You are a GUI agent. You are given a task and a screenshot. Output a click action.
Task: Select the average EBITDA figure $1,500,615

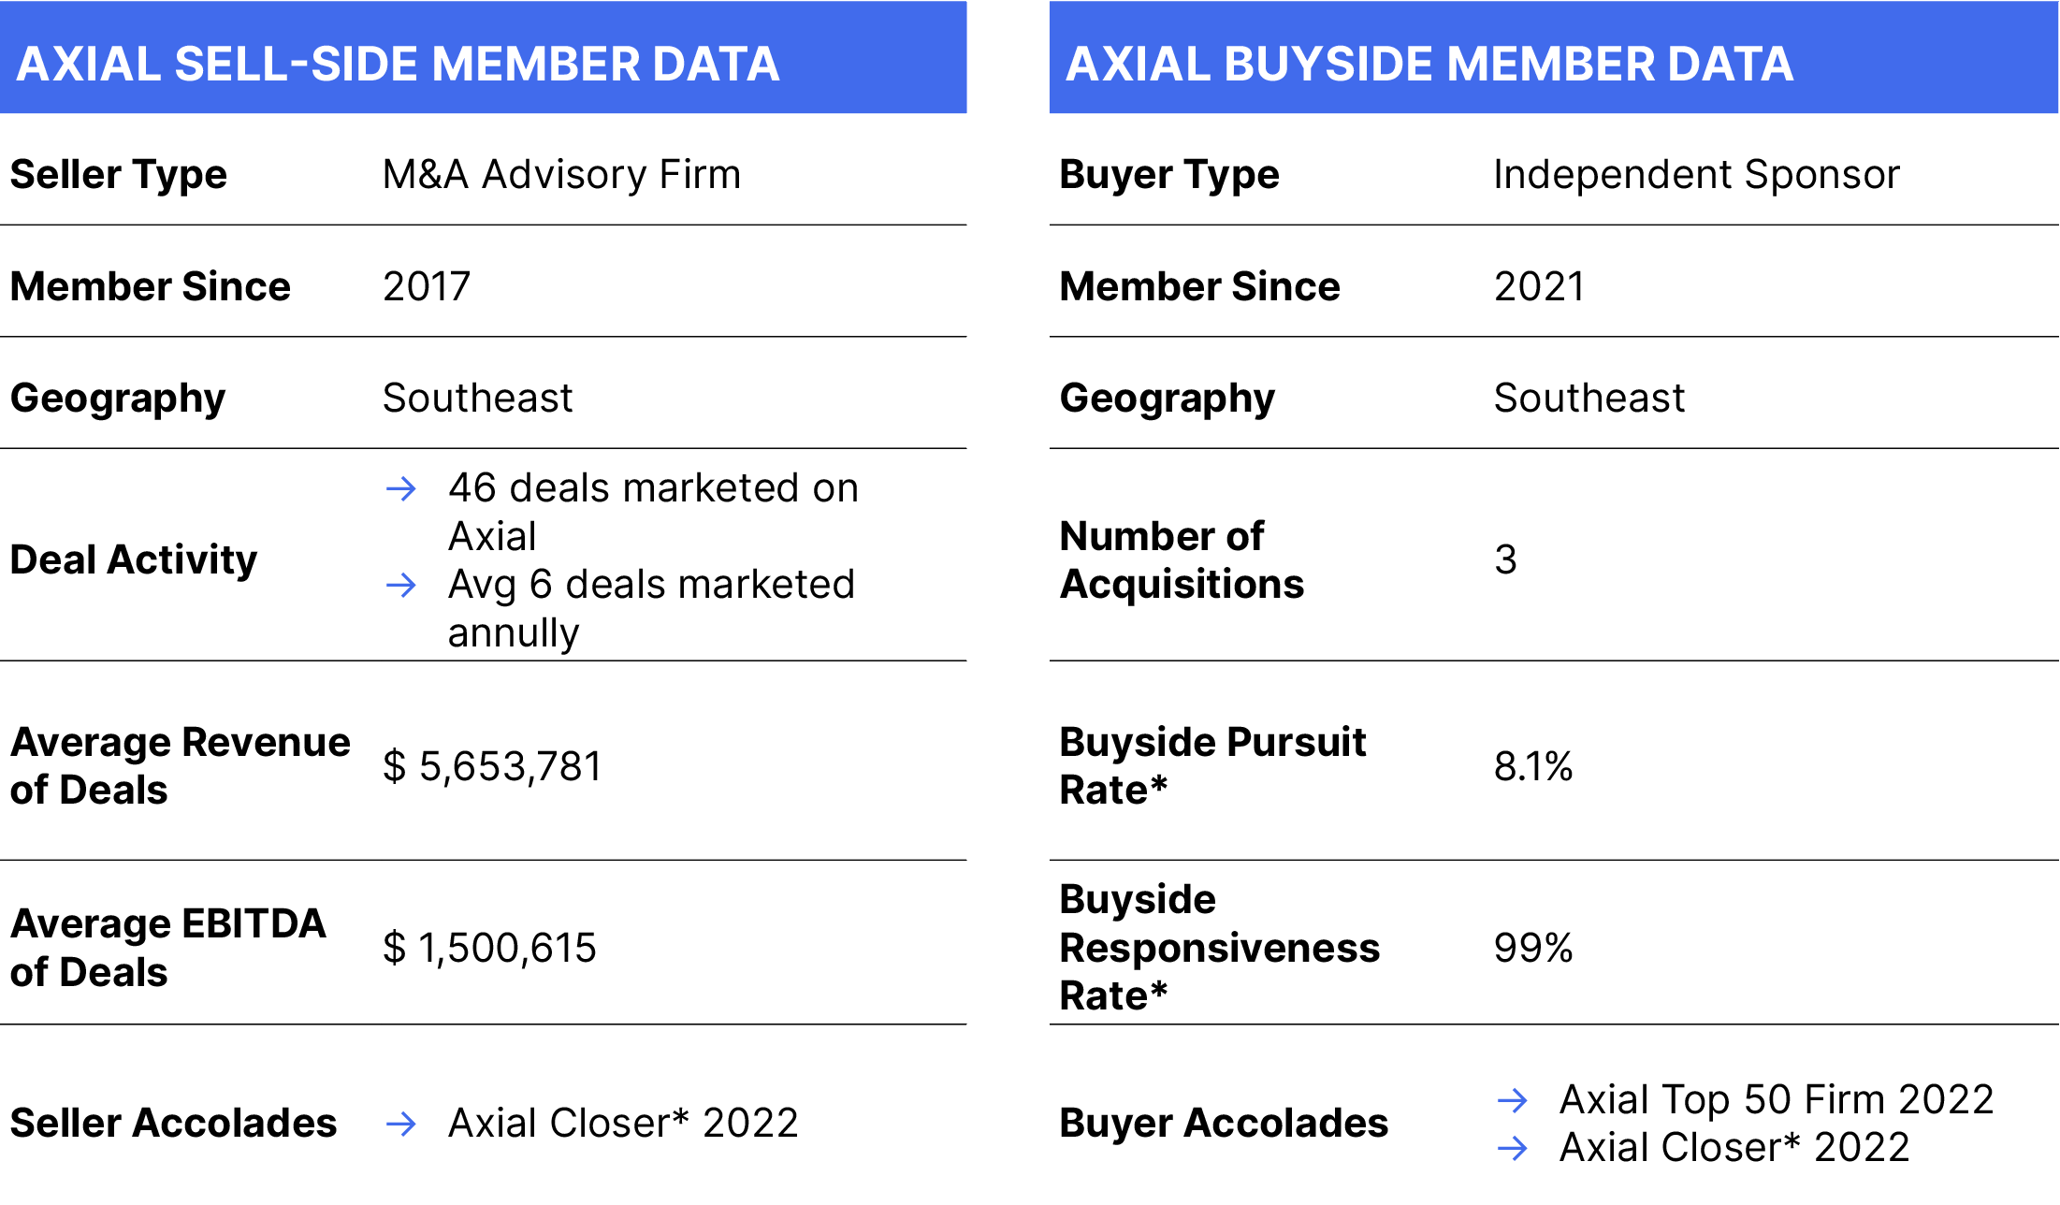point(489,948)
